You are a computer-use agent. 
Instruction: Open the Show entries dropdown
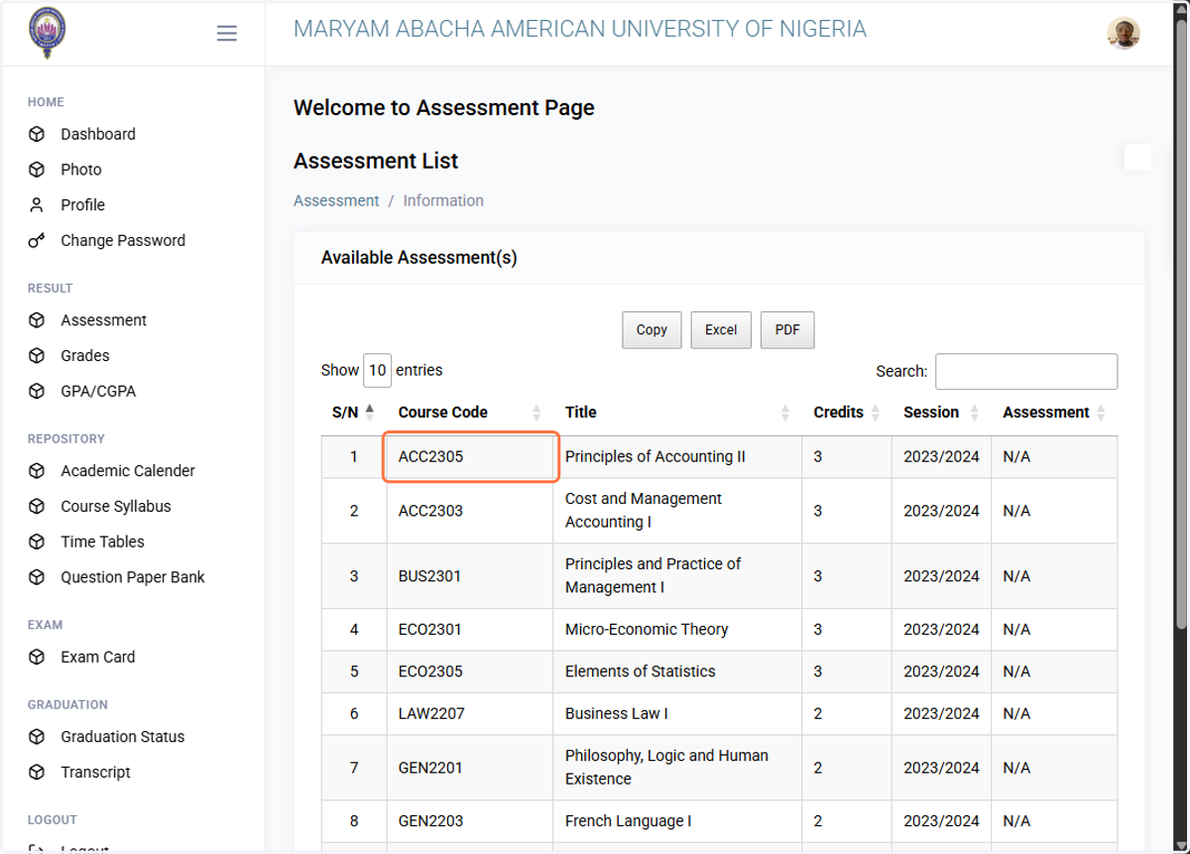coord(377,371)
